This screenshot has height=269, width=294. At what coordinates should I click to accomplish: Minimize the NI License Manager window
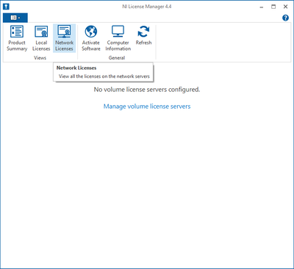click(x=262, y=7)
